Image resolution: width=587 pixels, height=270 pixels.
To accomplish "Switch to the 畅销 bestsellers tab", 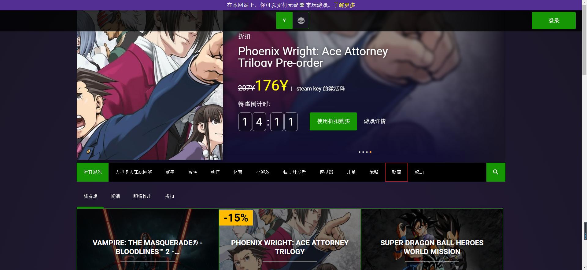I will [115, 197].
